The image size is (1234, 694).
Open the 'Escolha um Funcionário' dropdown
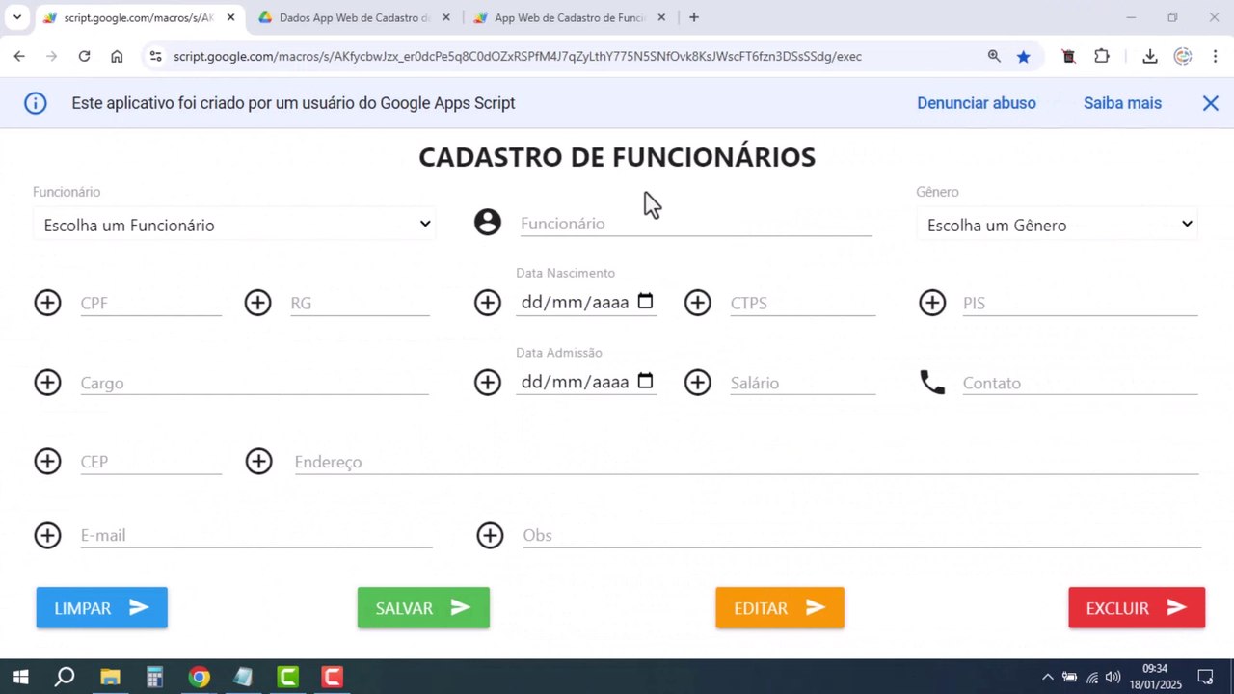(x=234, y=225)
